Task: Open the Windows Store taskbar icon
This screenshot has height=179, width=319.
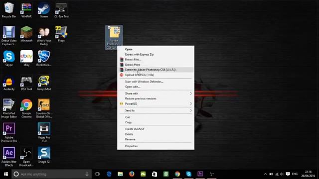Action: 155,174
